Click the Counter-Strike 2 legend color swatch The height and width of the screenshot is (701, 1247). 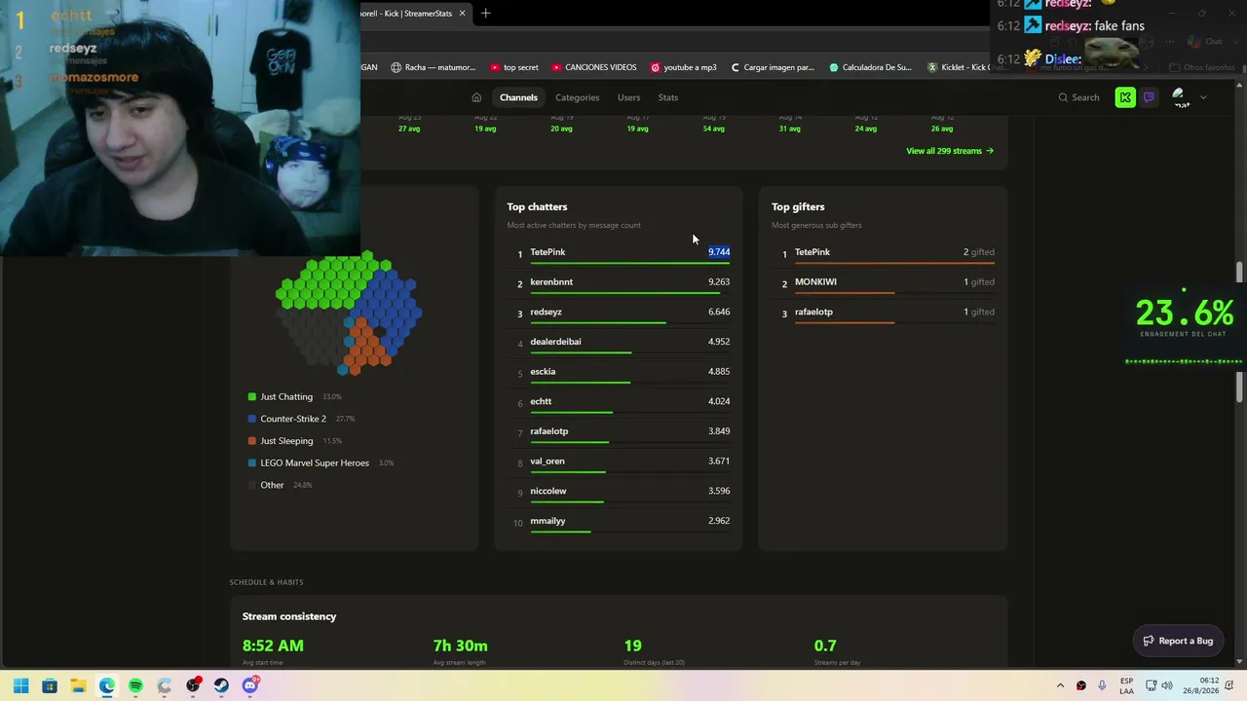point(252,419)
